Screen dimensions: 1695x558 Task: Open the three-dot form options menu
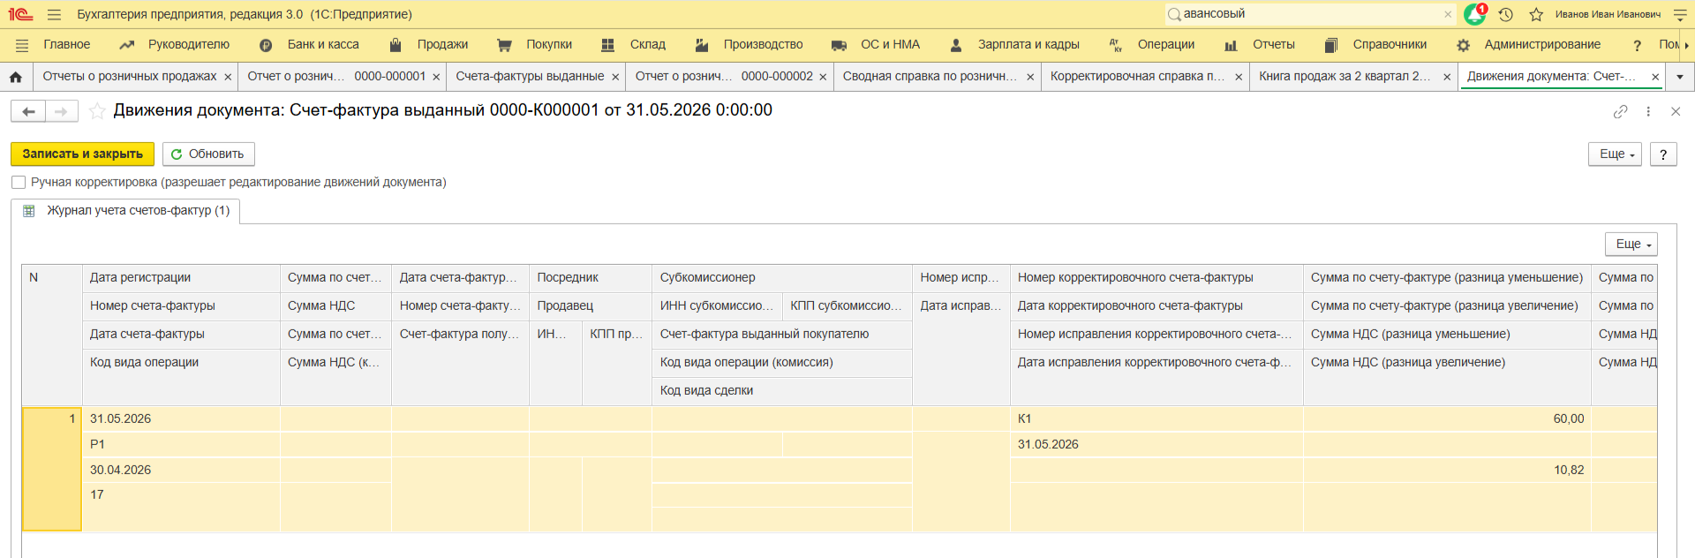click(x=1648, y=111)
